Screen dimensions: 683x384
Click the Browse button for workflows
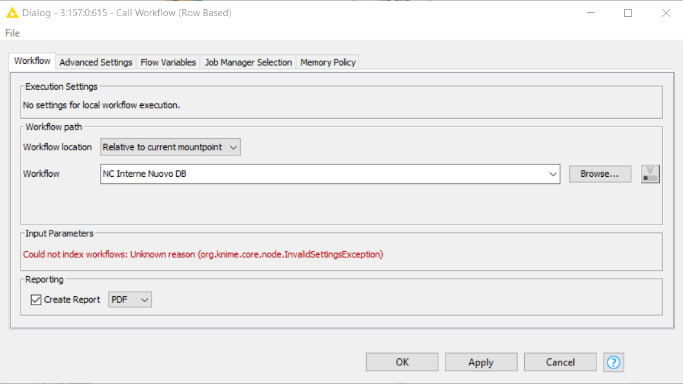click(x=599, y=174)
